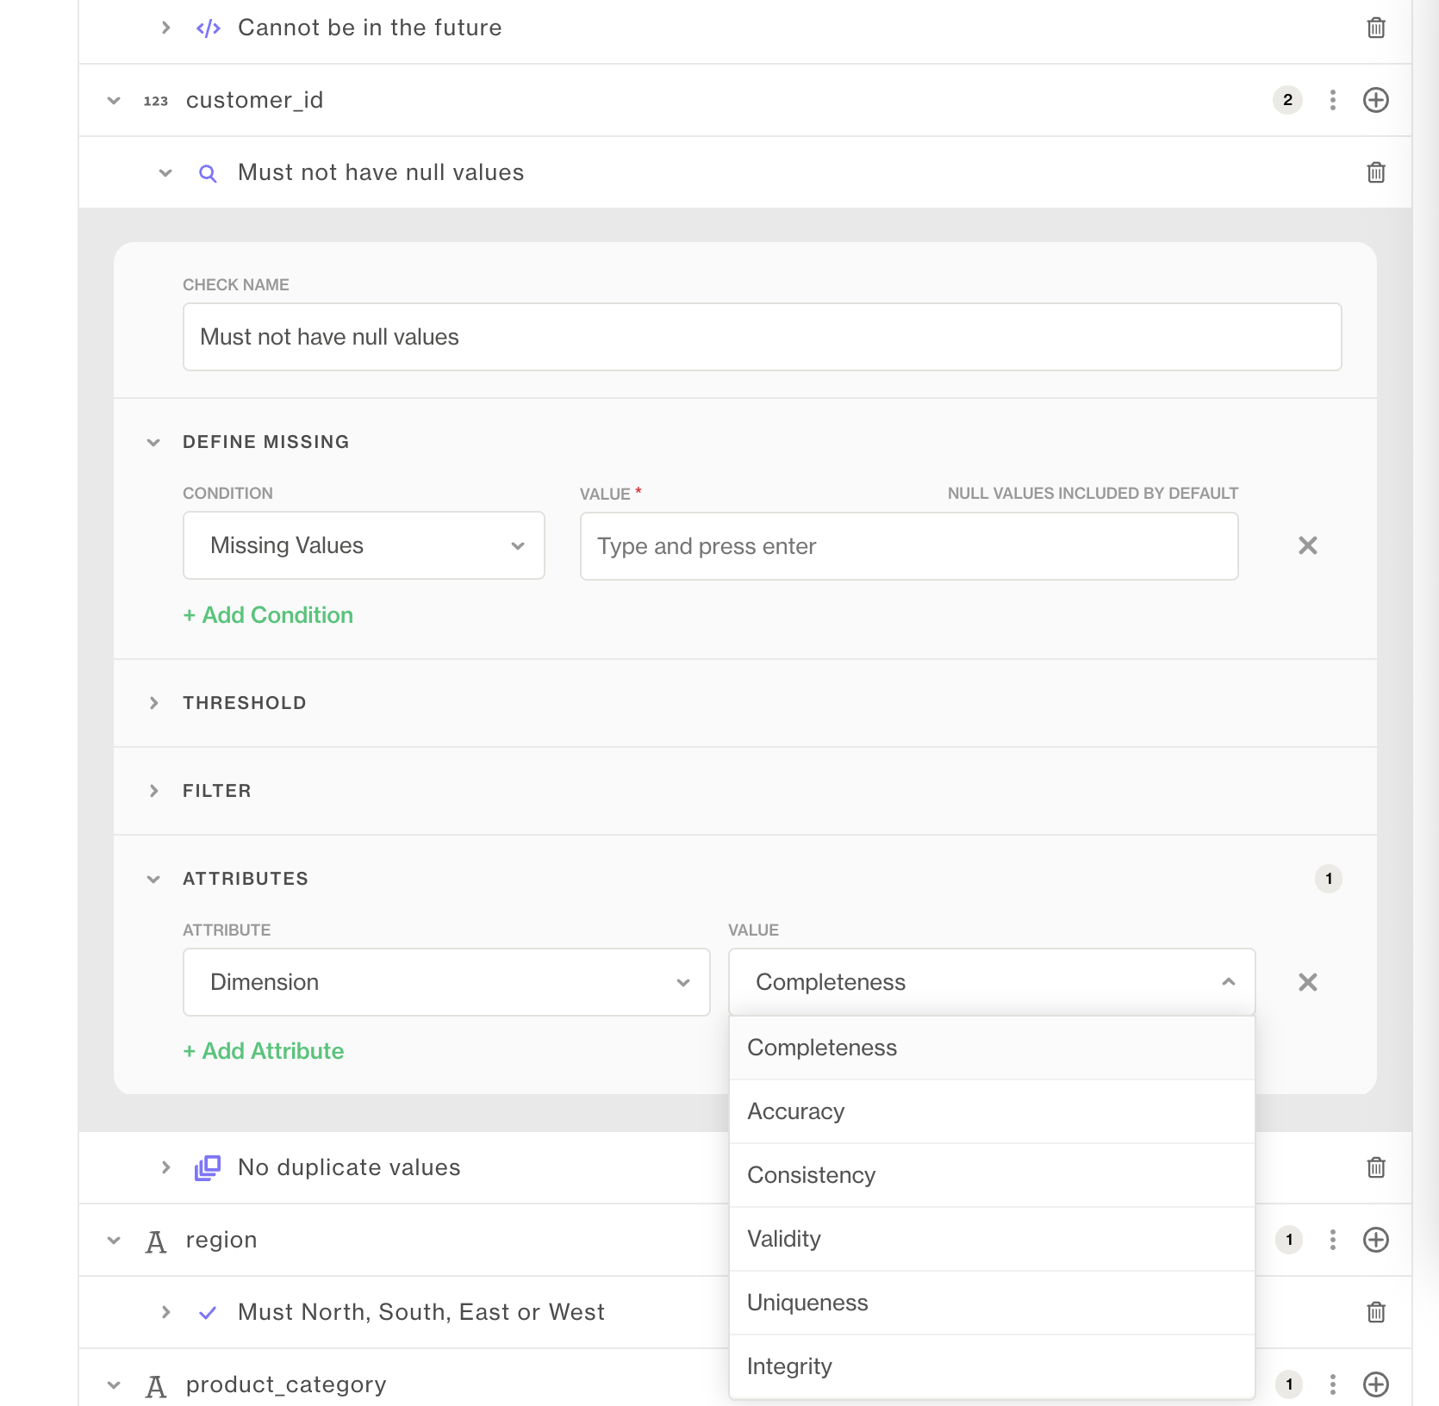This screenshot has height=1406, width=1439.
Task: Add a check to customer_id column
Action: pyautogui.click(x=1375, y=100)
